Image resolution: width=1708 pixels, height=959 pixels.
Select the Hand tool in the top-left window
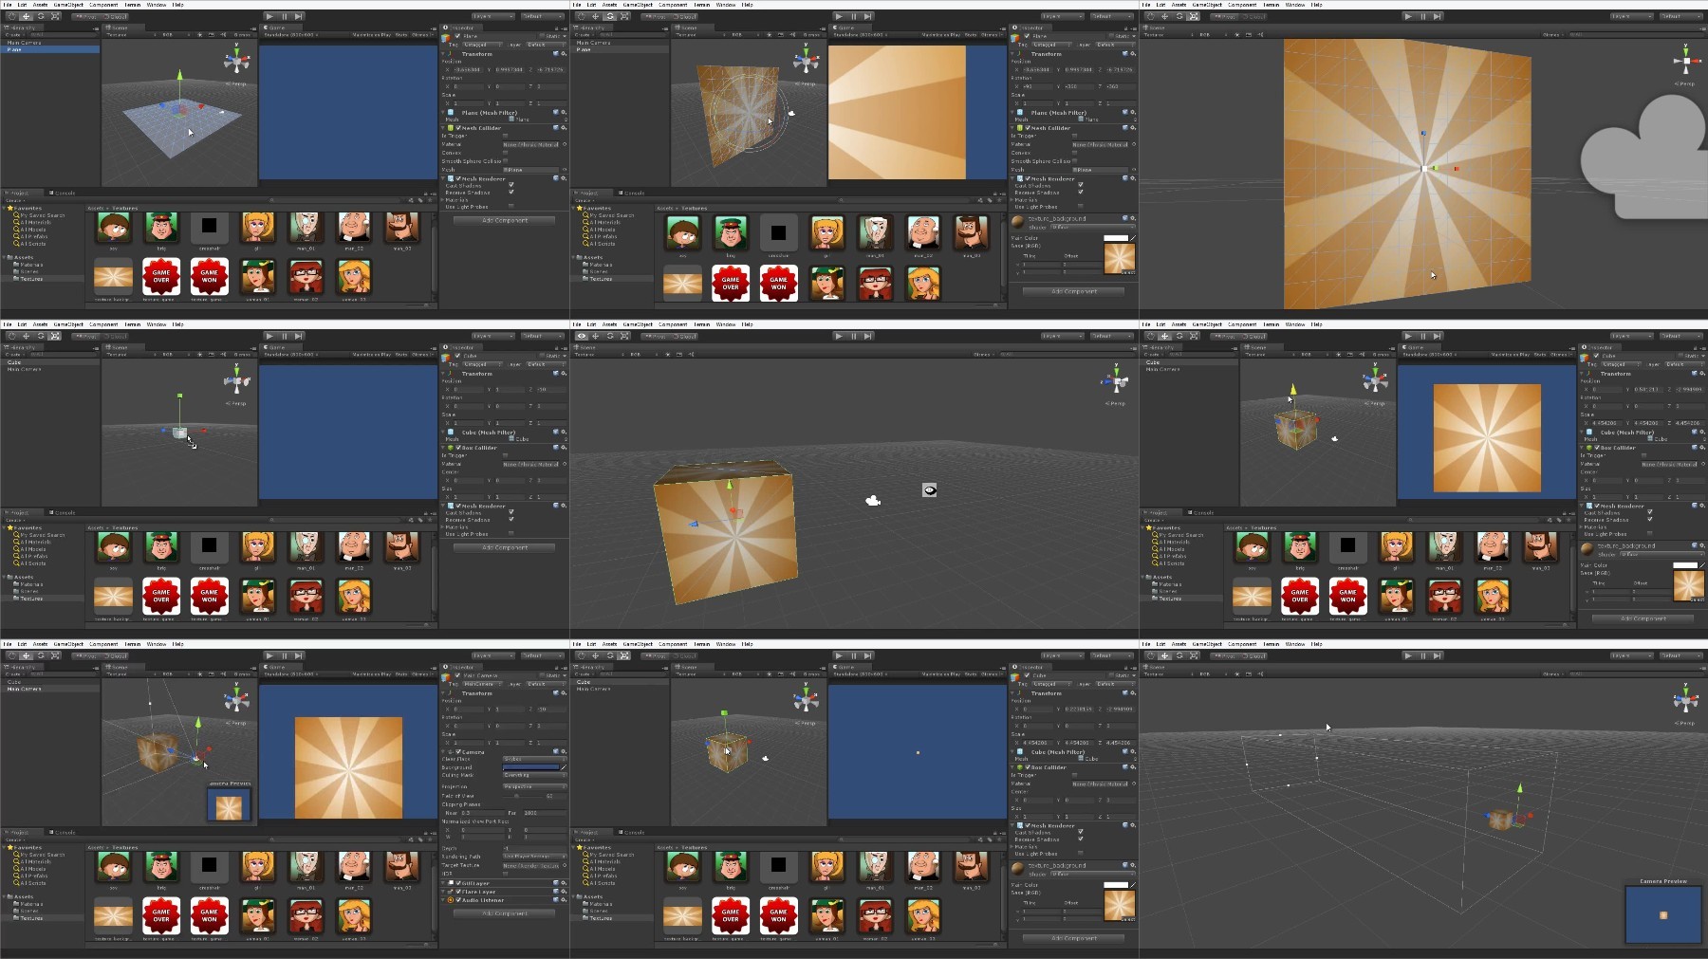tap(10, 16)
